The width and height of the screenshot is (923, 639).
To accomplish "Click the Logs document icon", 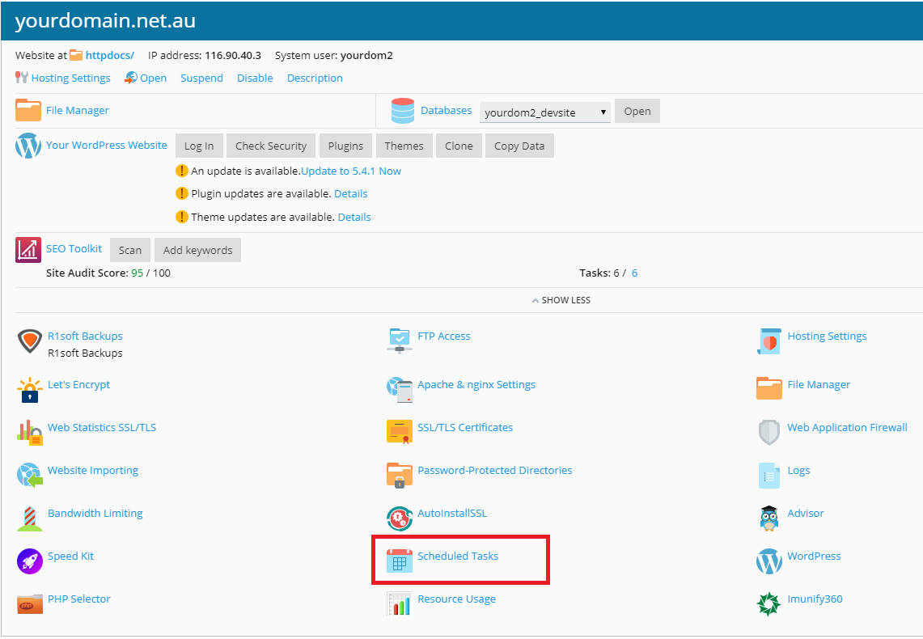I will tap(768, 476).
